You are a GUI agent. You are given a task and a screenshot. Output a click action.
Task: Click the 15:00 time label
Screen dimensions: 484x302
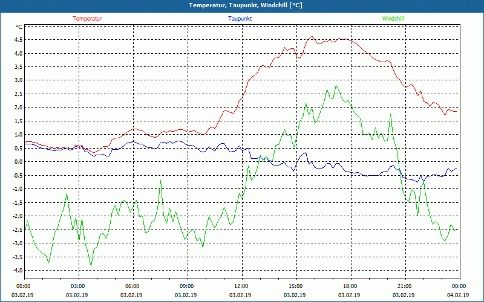point(295,286)
